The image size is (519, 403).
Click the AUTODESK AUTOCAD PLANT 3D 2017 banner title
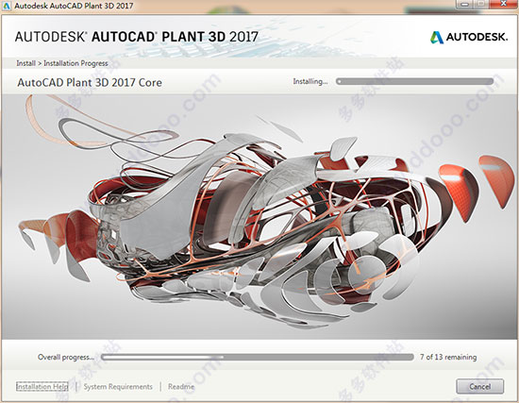coord(137,37)
